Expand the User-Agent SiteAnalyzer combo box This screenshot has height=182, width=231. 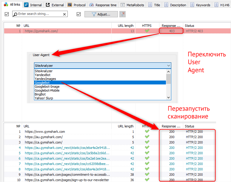103,66
